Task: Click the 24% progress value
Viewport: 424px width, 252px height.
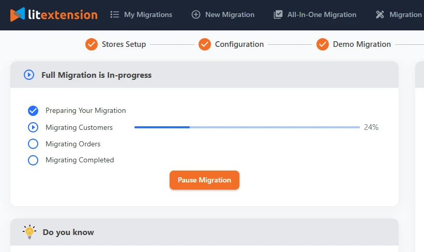Action: (371, 127)
